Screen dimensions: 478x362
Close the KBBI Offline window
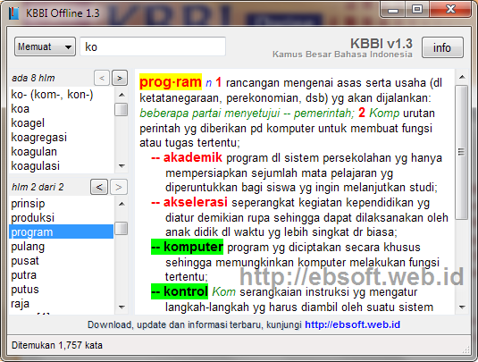450,10
